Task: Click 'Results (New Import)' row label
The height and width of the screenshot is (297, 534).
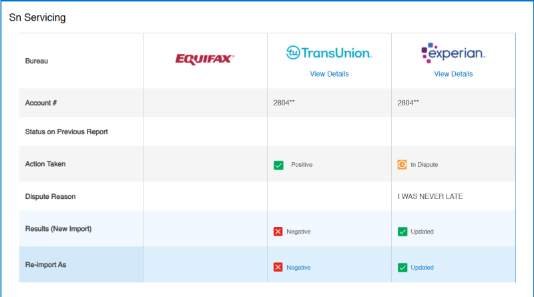Action: point(58,229)
